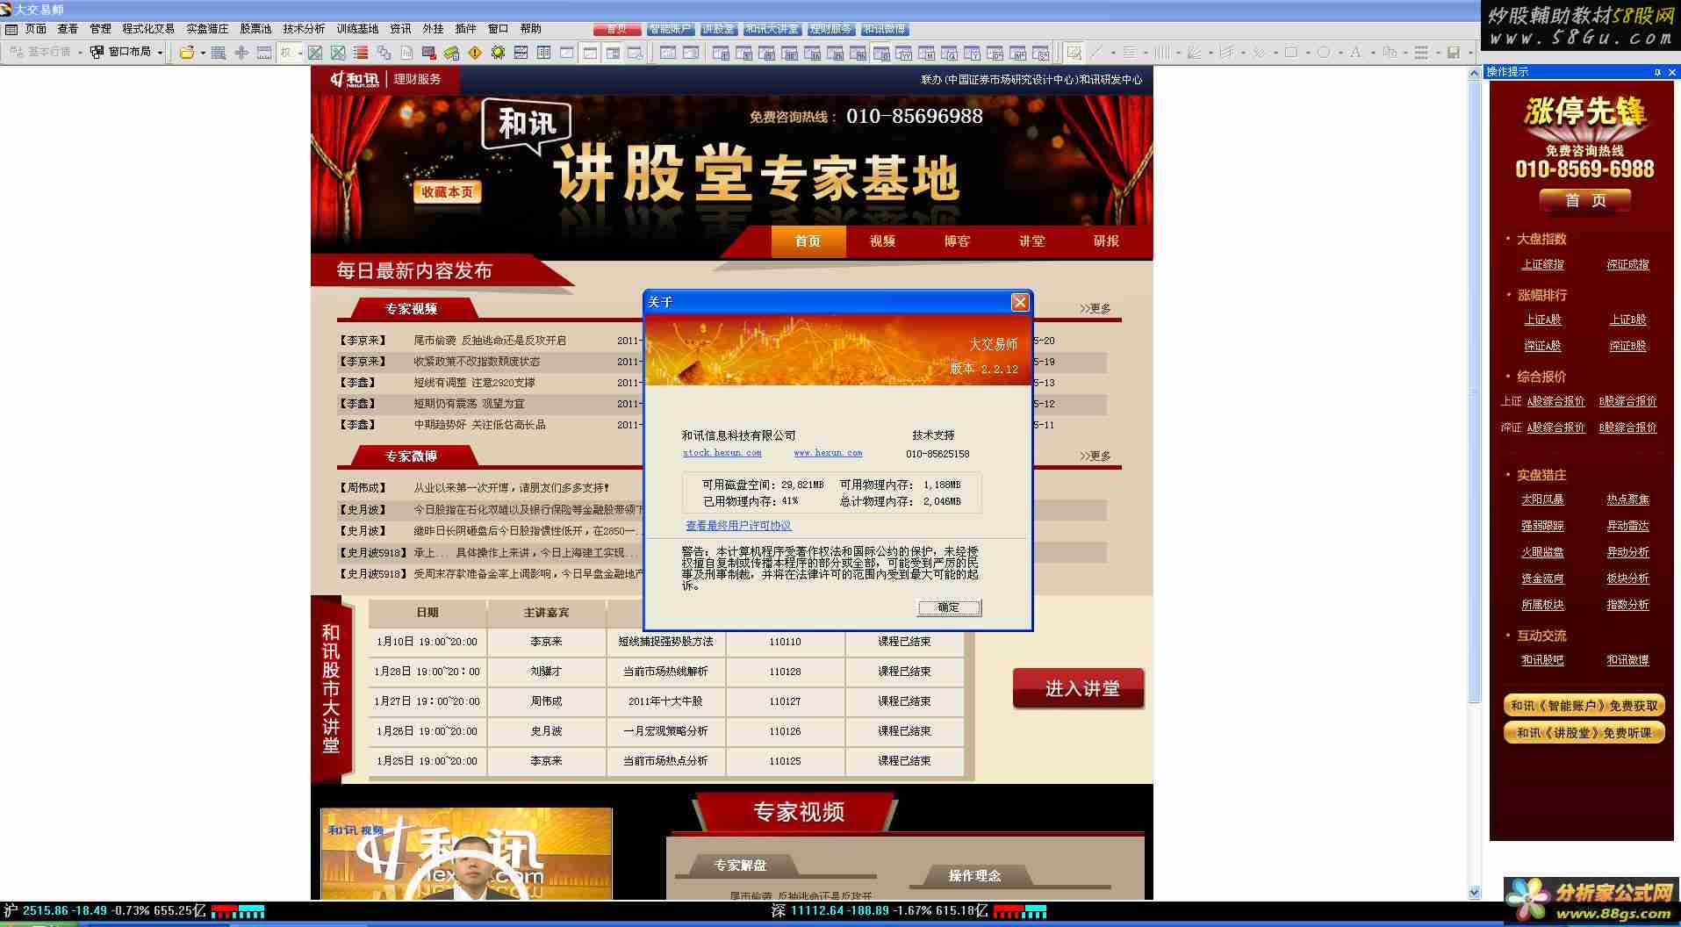Click the first green crossed-box chart icon

pyautogui.click(x=314, y=53)
